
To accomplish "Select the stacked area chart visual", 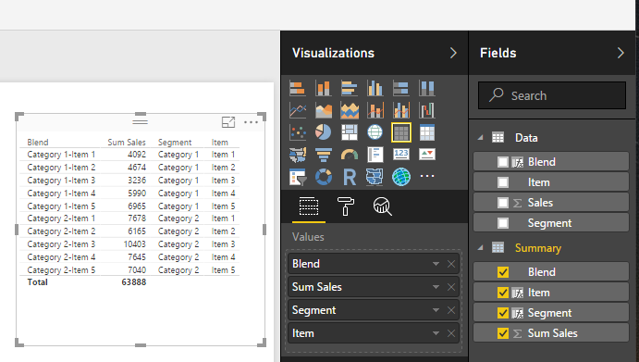I will [x=350, y=110].
